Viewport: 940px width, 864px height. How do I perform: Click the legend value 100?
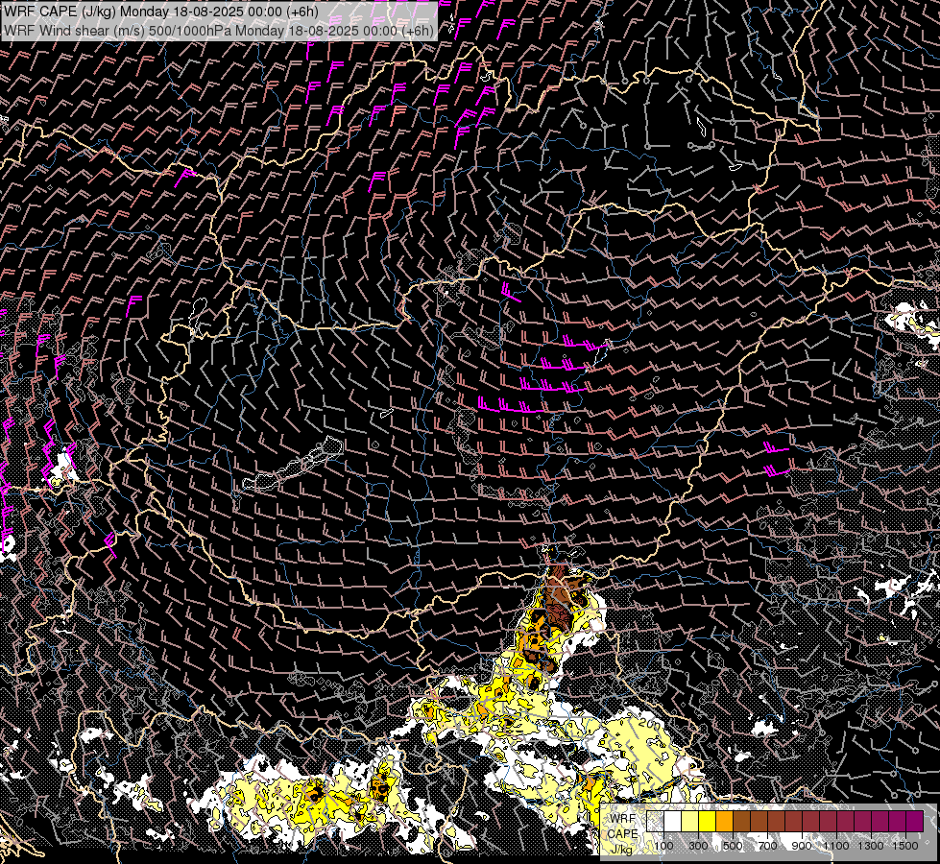[663, 846]
